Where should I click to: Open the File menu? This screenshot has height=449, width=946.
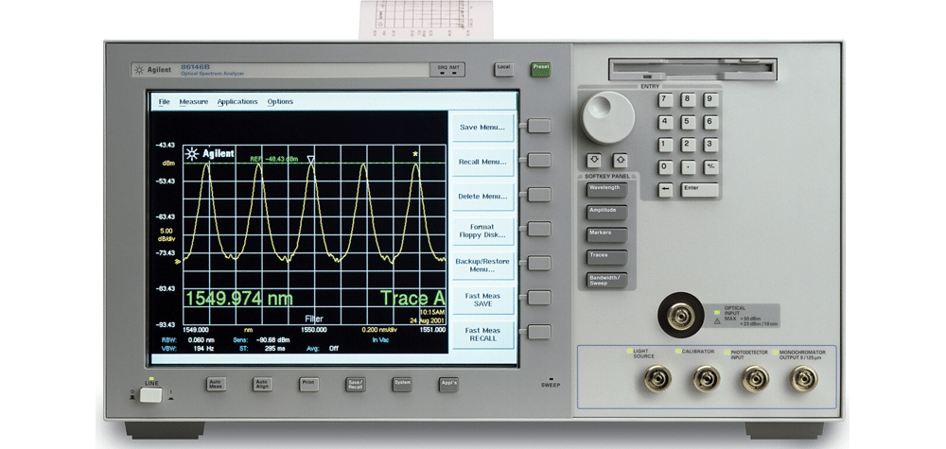164,102
